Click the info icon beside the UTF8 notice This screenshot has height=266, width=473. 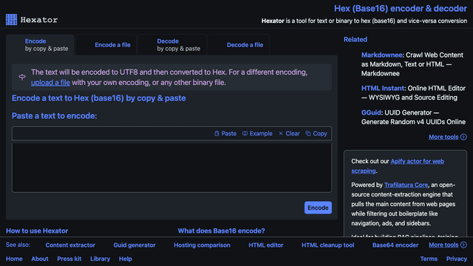pyautogui.click(x=22, y=77)
